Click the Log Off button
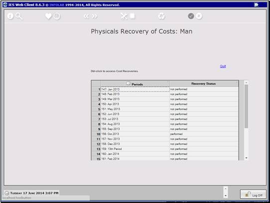This screenshot has height=203, width=270. tap(253, 194)
